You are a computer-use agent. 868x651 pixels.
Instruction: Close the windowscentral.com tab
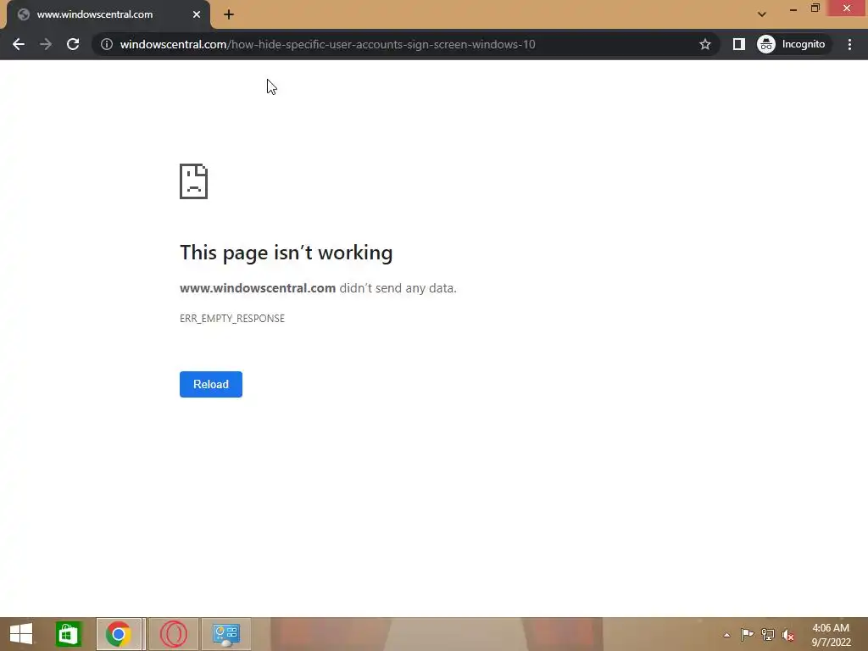pyautogui.click(x=197, y=14)
